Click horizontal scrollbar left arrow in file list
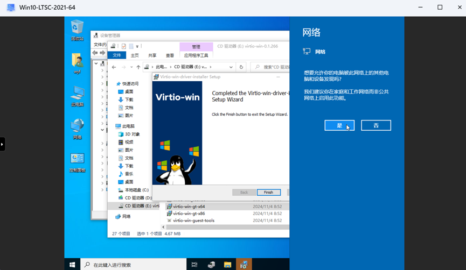This screenshot has width=466, height=270. [163, 227]
